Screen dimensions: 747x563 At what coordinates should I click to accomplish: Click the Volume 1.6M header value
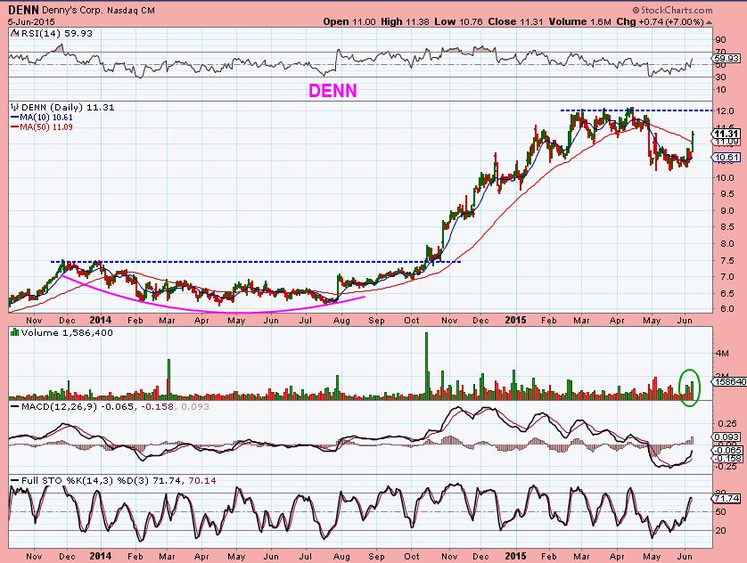point(579,22)
